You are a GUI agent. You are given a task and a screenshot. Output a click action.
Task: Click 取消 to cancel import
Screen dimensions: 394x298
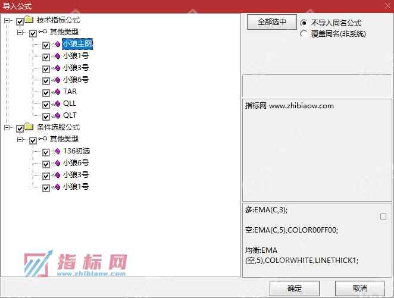(360, 288)
